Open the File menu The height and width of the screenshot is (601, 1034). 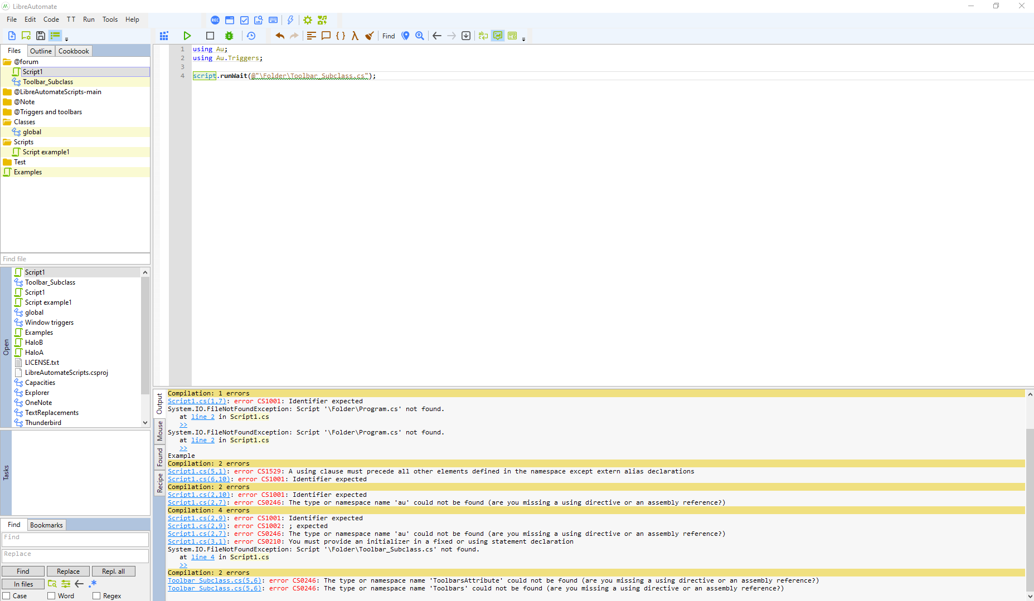click(x=12, y=19)
